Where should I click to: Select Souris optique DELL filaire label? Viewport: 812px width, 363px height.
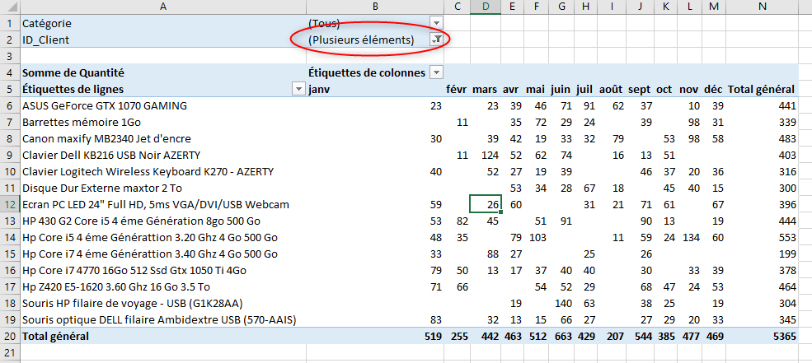[x=159, y=320]
